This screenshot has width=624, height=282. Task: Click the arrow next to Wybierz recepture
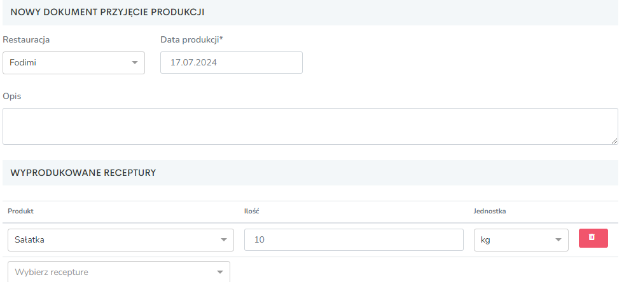point(219,272)
